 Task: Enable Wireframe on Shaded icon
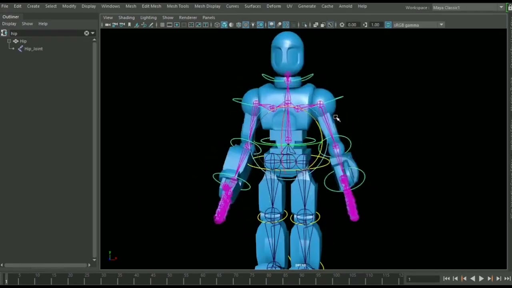pyautogui.click(x=238, y=25)
